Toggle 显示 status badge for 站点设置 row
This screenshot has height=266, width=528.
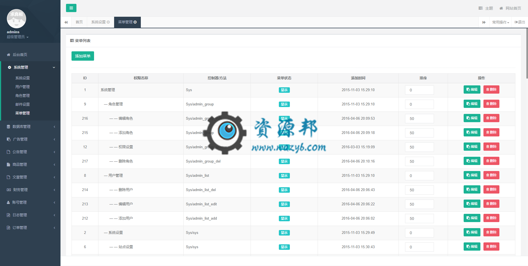coord(284,247)
